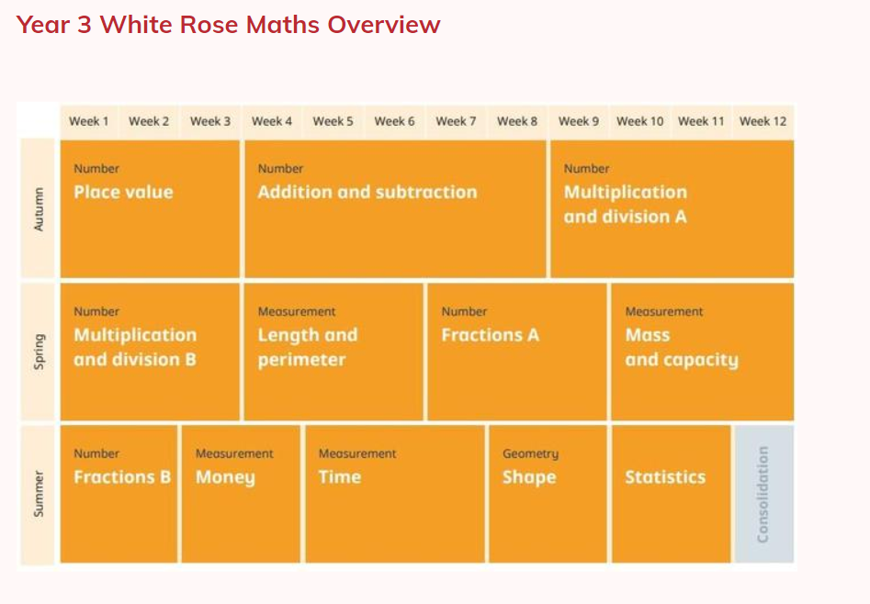Select the Place value block
This screenshot has height=604, width=870.
(x=150, y=208)
